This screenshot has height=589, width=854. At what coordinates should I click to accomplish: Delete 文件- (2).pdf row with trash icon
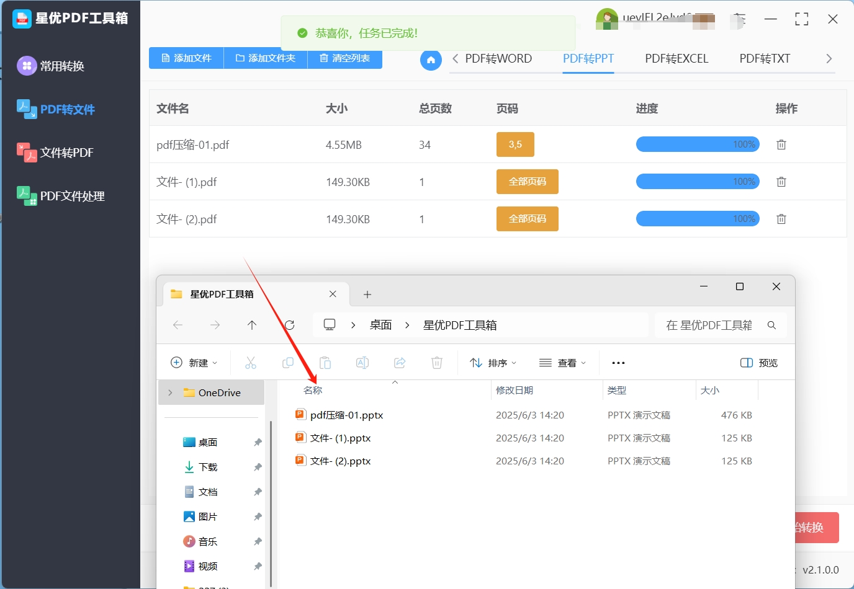[x=781, y=219]
